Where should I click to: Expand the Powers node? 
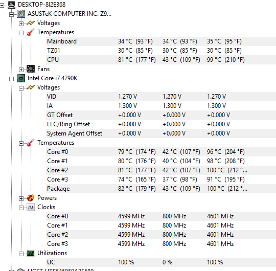(21, 198)
